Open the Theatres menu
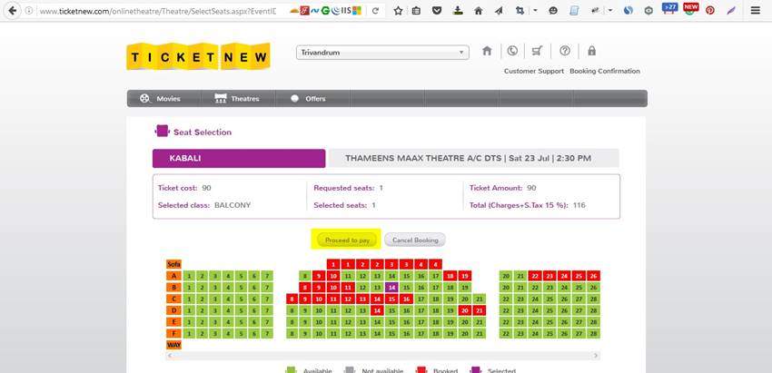Screen dimensions: 772x373 (238, 98)
